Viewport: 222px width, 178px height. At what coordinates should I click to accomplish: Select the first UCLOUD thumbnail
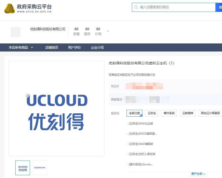23,168
